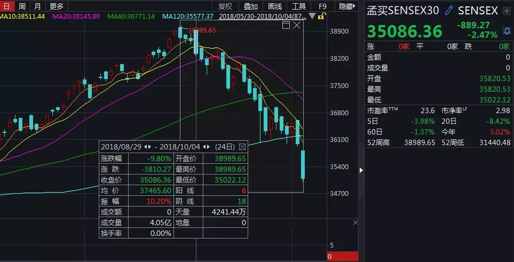Click the 阴线 count 18
Screen dimensions: 514x262
point(242,201)
